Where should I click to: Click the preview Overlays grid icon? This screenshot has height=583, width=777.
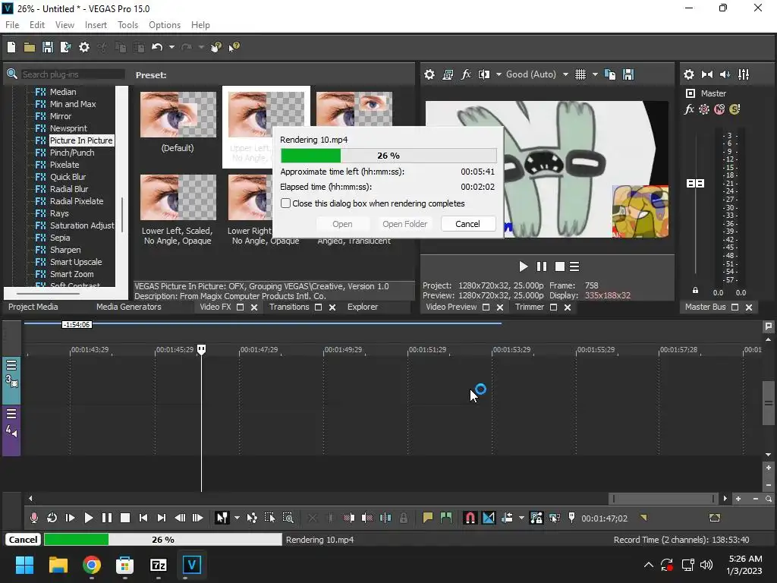point(580,74)
